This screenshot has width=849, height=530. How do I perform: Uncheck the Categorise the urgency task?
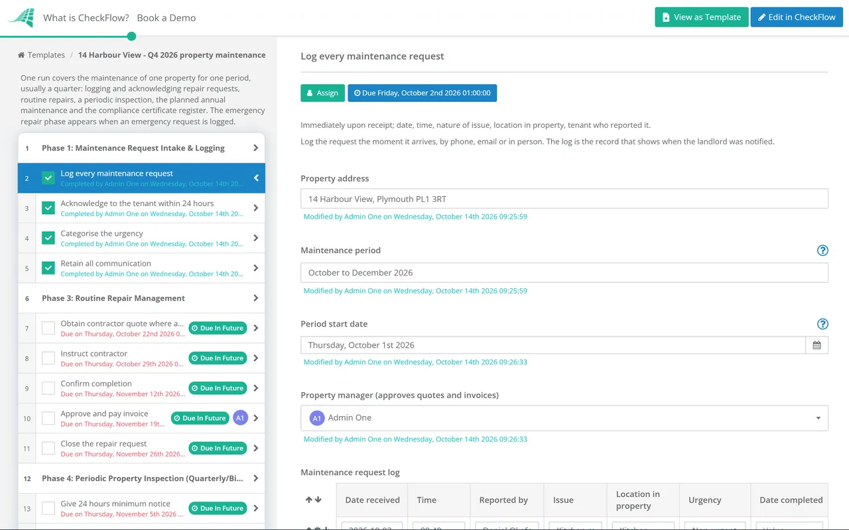coord(48,238)
